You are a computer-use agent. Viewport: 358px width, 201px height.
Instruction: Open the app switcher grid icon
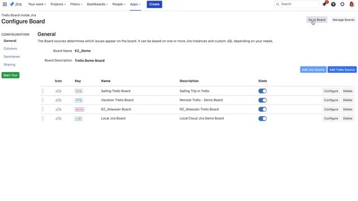[4, 4]
